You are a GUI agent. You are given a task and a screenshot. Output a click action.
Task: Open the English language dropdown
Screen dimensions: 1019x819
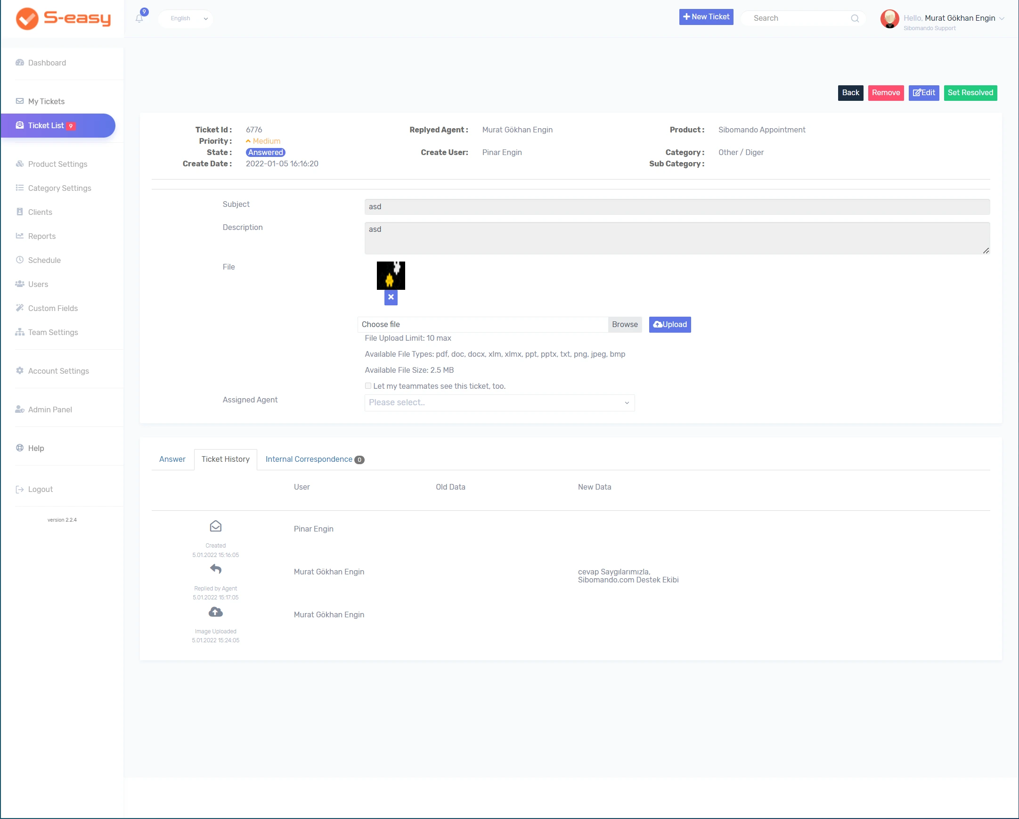tap(186, 18)
